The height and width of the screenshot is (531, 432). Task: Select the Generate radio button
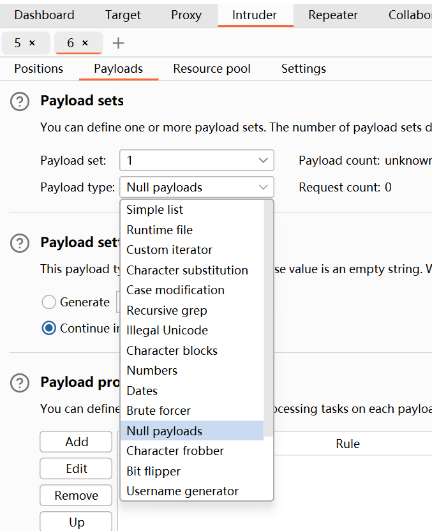coord(48,302)
